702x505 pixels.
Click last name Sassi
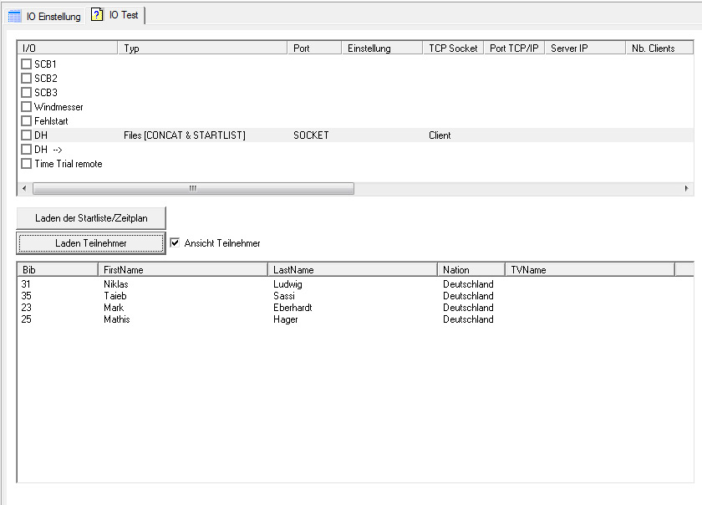pyautogui.click(x=284, y=296)
